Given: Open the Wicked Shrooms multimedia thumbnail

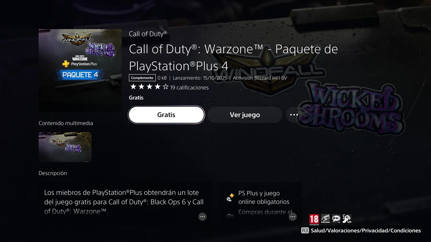Looking at the screenshot, I should coord(65,147).
